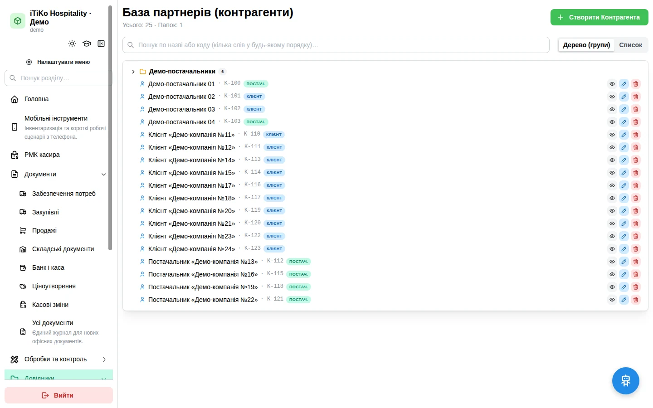Viewport: 653px width, 408px height.
Task: View Клієнт «Демо-компанія №12» eye icon
Action: tap(612, 147)
